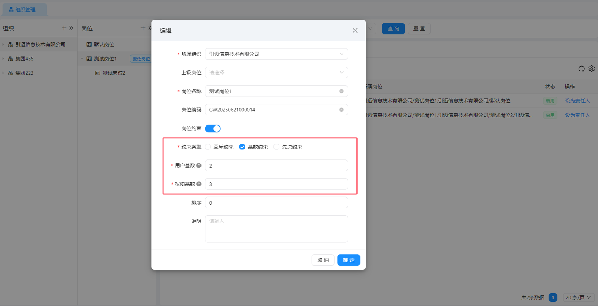Select 默认岗位 in the position tree
This screenshot has height=306, width=598.
click(104, 44)
